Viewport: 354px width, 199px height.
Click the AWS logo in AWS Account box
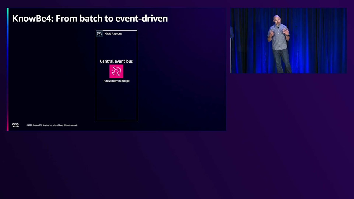(99, 34)
